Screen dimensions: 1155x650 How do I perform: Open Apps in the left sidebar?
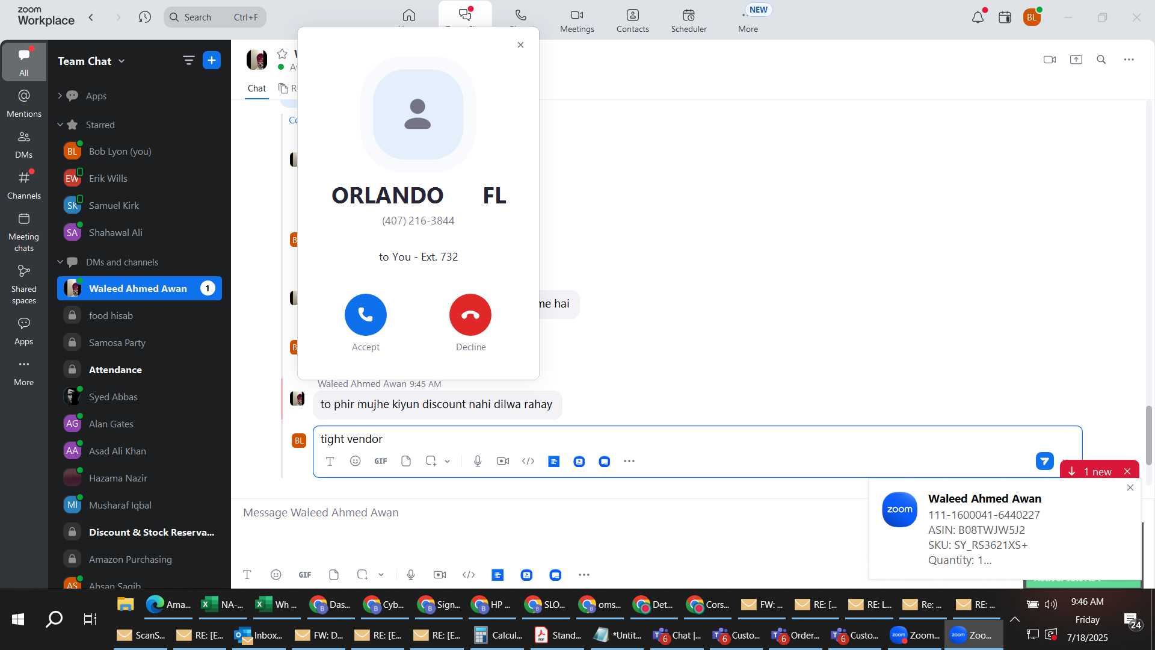click(x=23, y=331)
